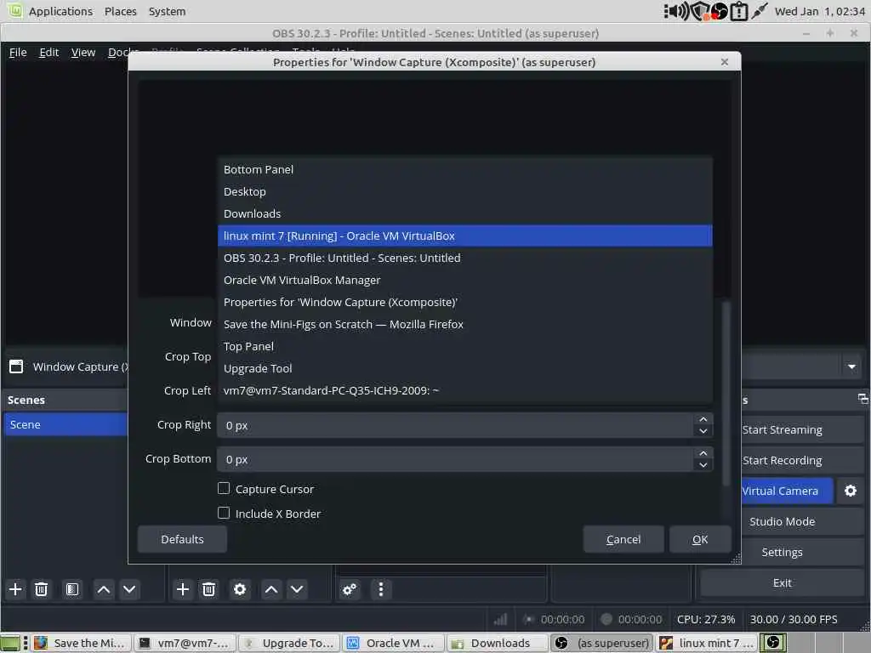Choose 'Bottom Panel' from window list
The height and width of the screenshot is (653, 871).
[465, 169]
